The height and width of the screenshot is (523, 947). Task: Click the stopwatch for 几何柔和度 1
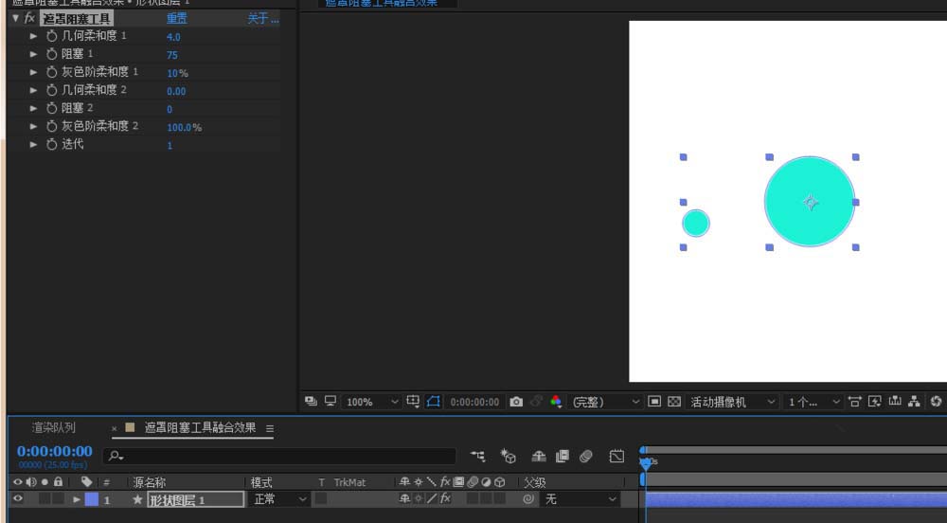(52, 36)
